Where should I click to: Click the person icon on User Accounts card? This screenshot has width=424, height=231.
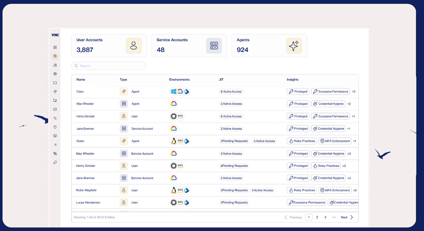tap(134, 46)
